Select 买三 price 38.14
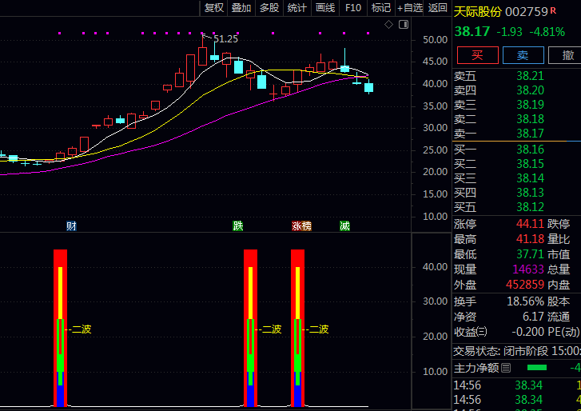 coord(530,178)
